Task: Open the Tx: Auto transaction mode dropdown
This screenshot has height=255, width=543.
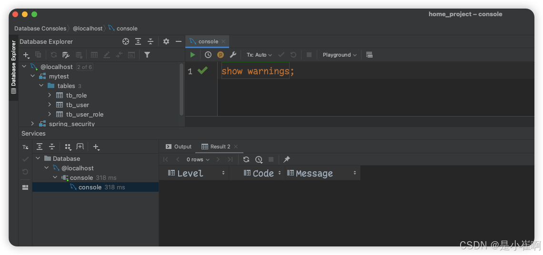Action: coord(260,55)
